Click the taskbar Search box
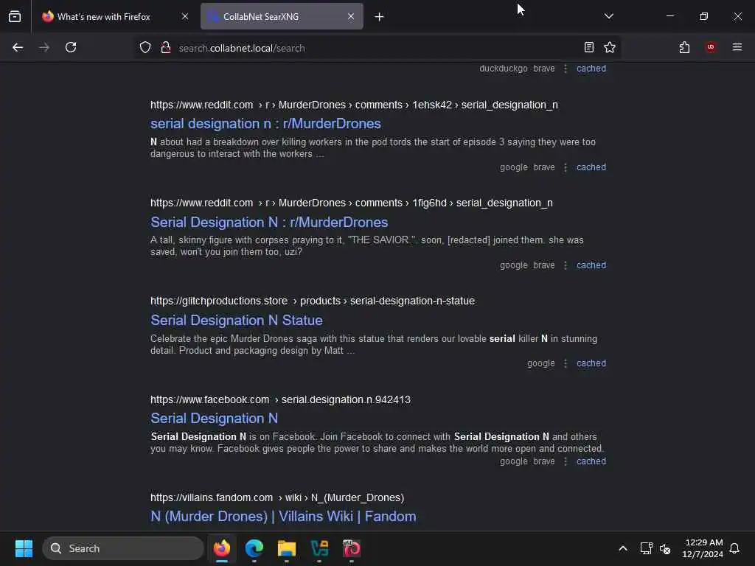This screenshot has height=566, width=755. 123,548
